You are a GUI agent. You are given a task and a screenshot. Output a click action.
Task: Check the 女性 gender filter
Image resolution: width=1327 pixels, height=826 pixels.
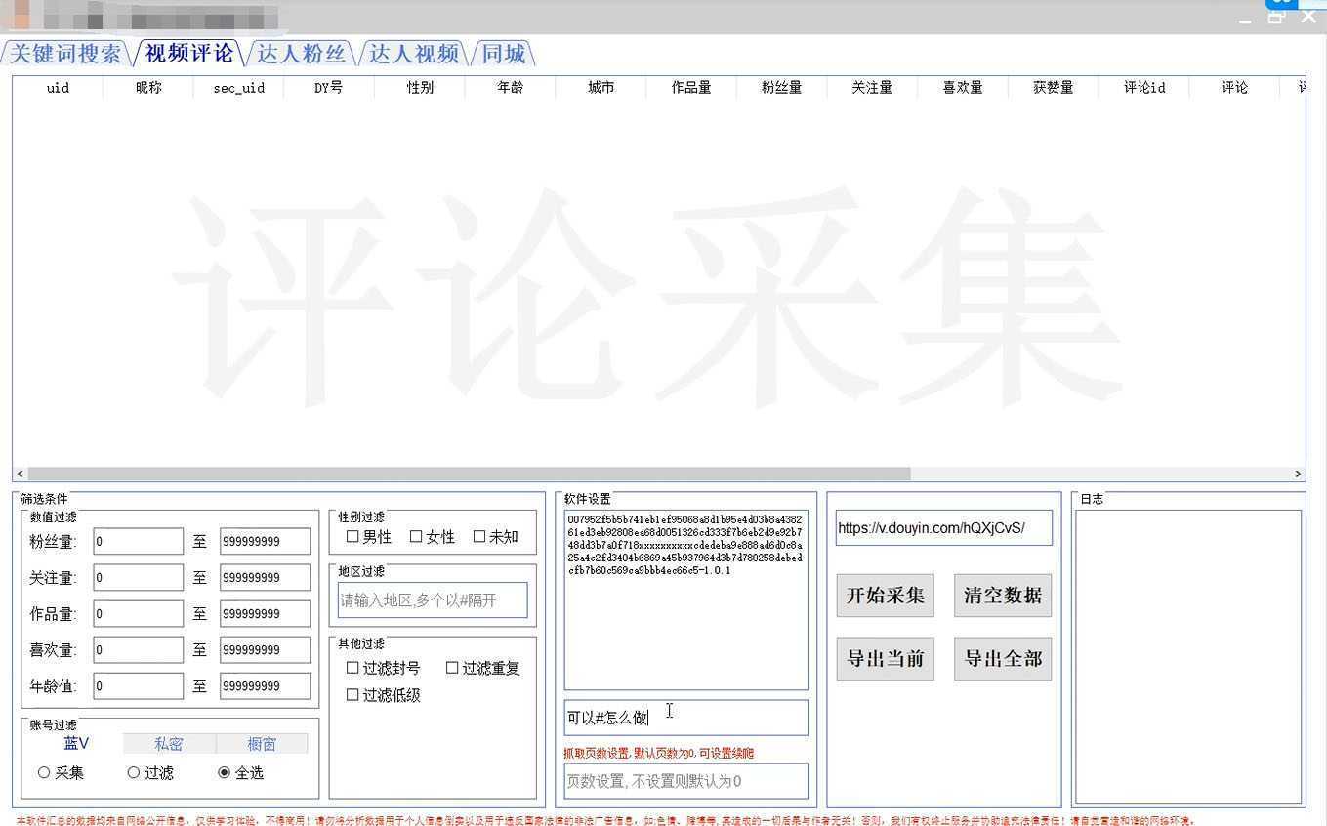pos(416,536)
